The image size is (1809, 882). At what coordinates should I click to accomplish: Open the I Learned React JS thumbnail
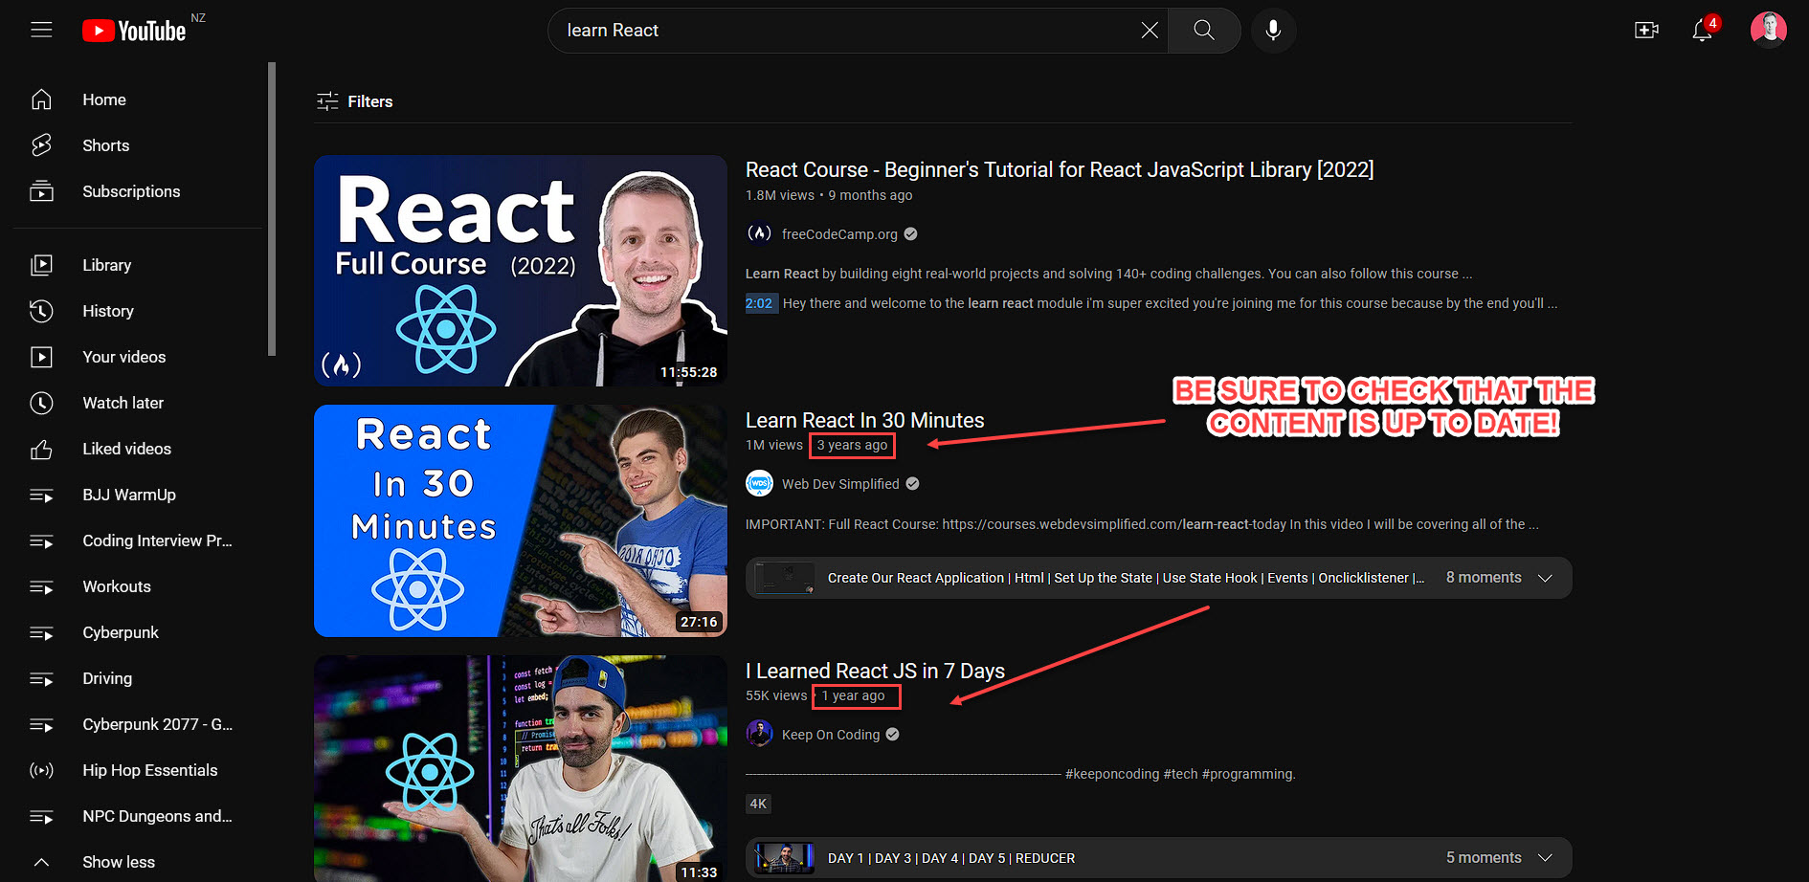pos(521,769)
